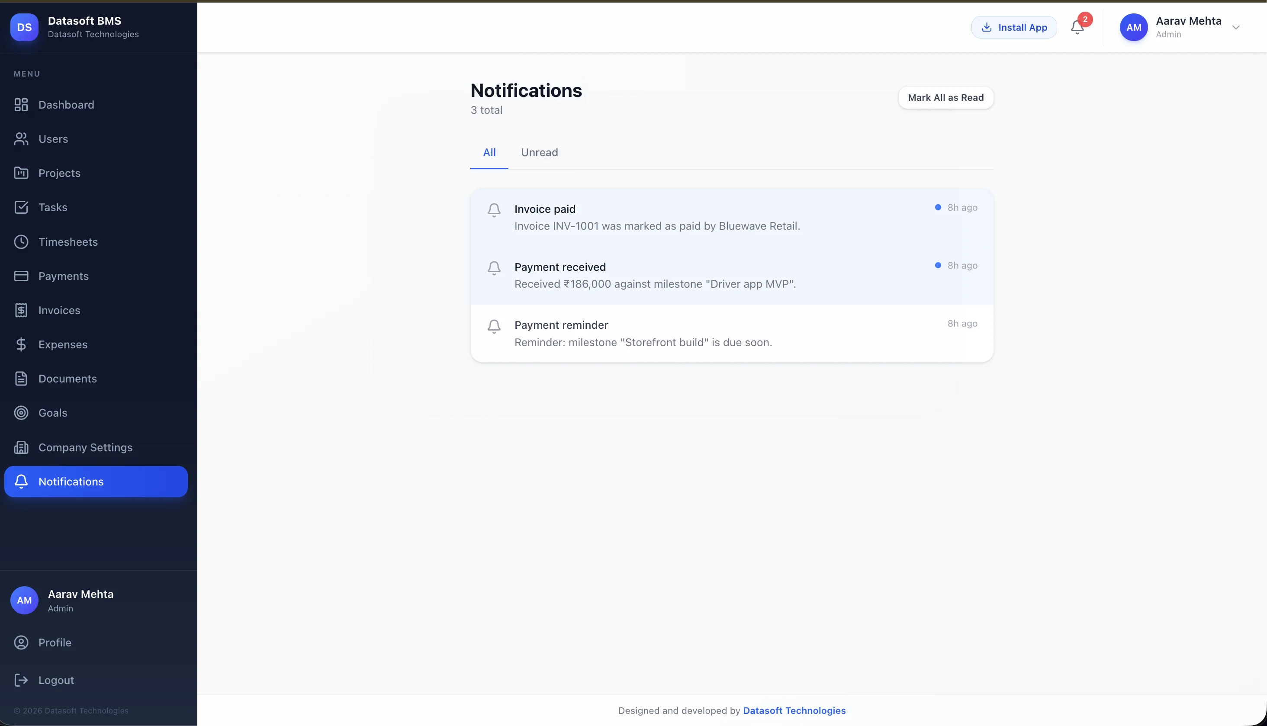Open Goals using the target icon
This screenshot has width=1267, height=726.
[21, 412]
